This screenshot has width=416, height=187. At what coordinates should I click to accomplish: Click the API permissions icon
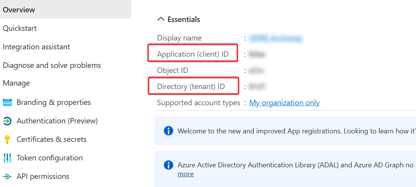pos(7,177)
